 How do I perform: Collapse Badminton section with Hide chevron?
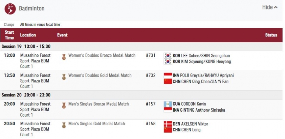point(270,7)
